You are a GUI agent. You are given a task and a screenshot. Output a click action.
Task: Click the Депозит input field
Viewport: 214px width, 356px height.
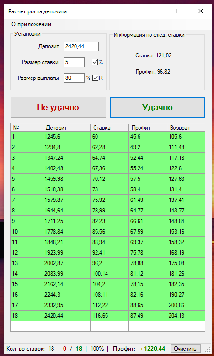[x=81, y=46]
